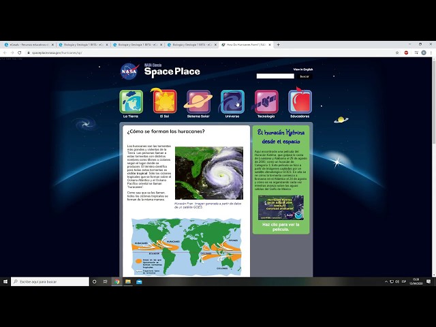Open File Explorer from the taskbar
This screenshot has height=327, width=436.
(128, 281)
